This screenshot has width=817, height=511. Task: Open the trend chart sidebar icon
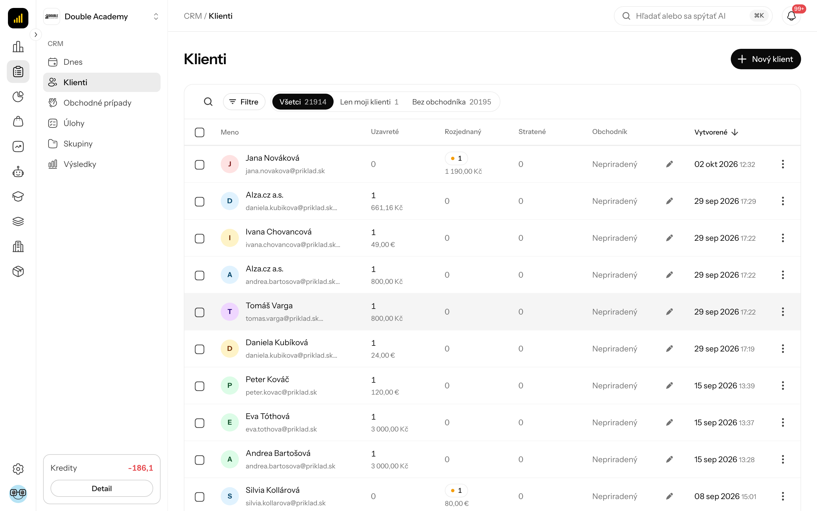coord(18,147)
